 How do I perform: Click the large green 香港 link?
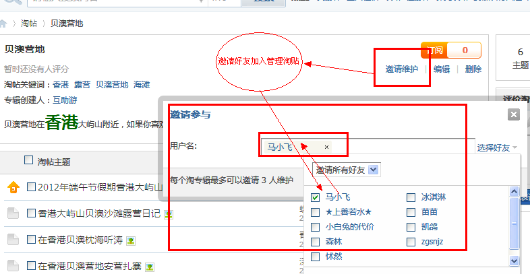[61, 123]
